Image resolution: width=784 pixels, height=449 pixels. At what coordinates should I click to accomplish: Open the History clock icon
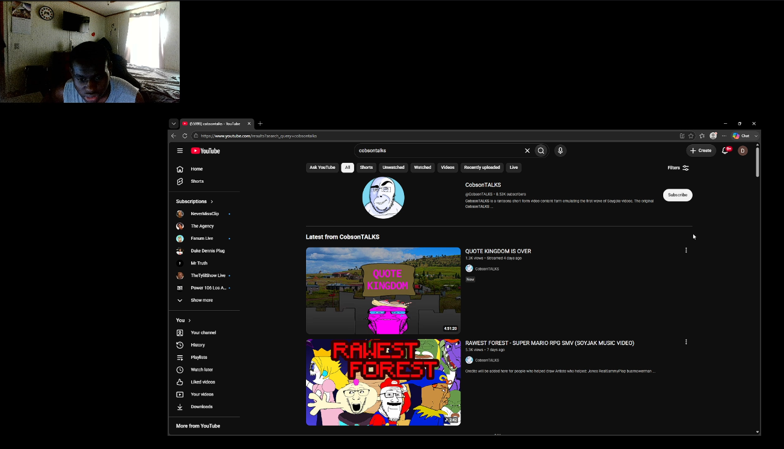(180, 345)
